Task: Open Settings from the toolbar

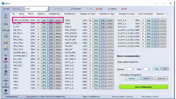Action: [x=112, y=9]
